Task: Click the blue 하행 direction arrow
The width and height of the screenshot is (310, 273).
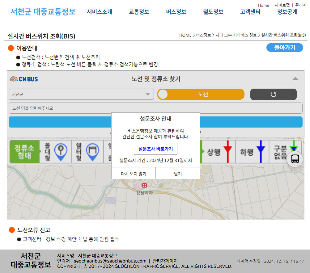Action: [x=261, y=151]
